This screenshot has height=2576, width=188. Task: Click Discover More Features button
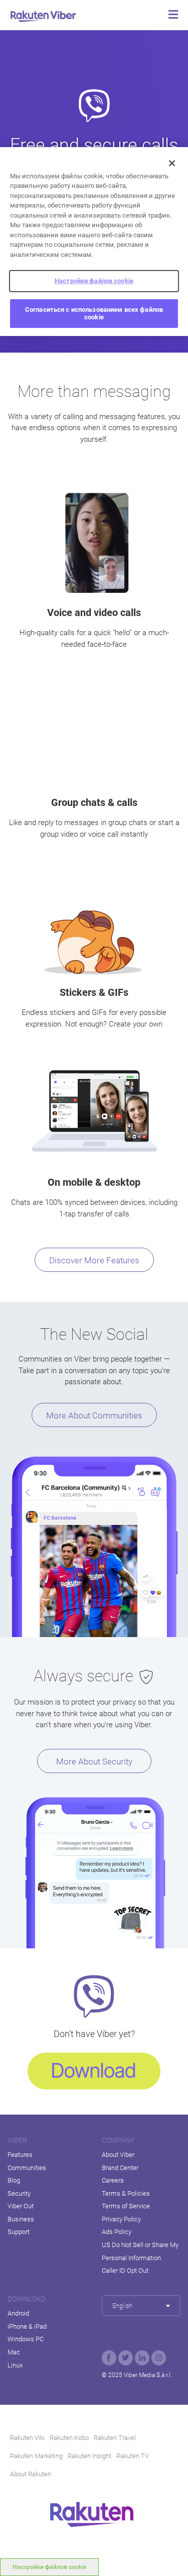tap(94, 1260)
